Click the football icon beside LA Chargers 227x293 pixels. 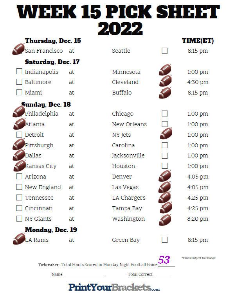point(165,197)
